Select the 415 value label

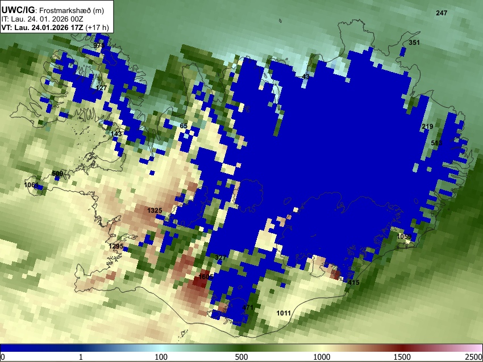pos(353,283)
